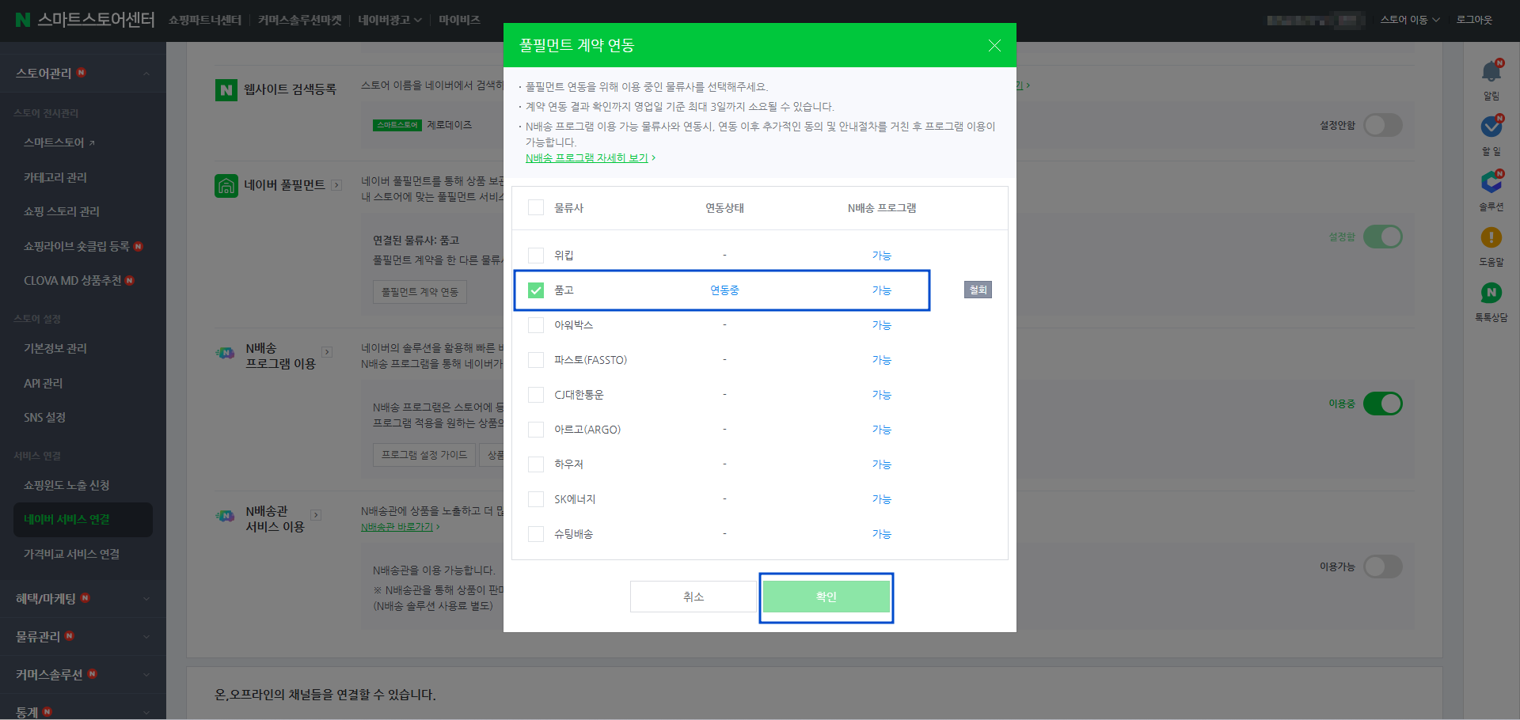Expand the 물류관리 sidebar section
The height and width of the screenshot is (720, 1520).
(83, 637)
